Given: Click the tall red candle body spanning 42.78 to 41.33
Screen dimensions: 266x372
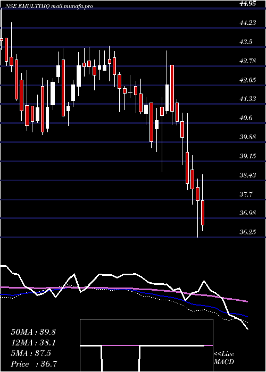Looking at the screenshot, I should [x=172, y=88].
